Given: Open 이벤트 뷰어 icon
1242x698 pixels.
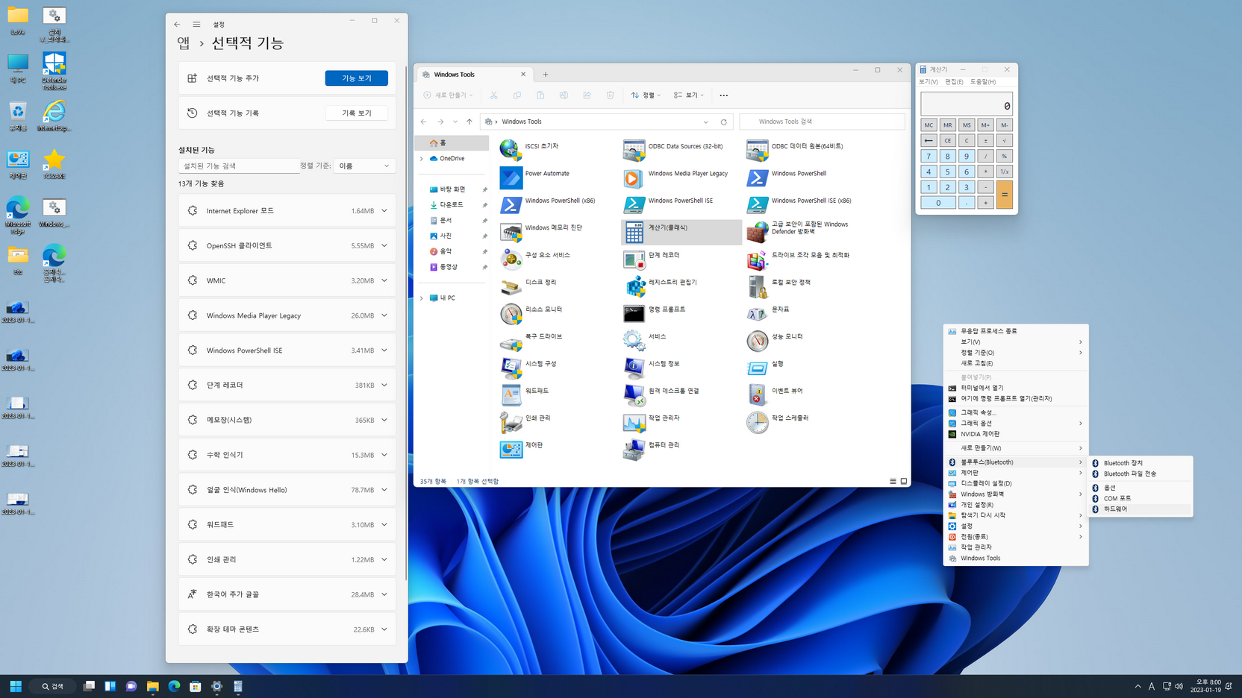Looking at the screenshot, I should coord(757,394).
